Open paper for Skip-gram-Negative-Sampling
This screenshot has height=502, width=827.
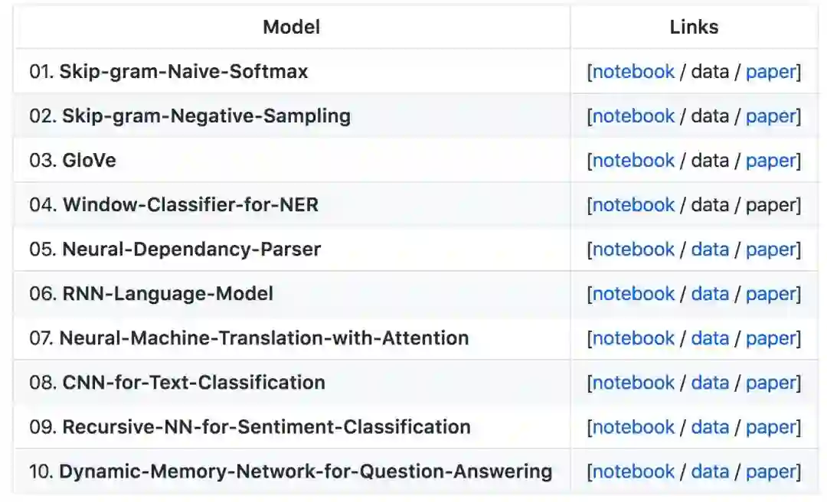(771, 116)
